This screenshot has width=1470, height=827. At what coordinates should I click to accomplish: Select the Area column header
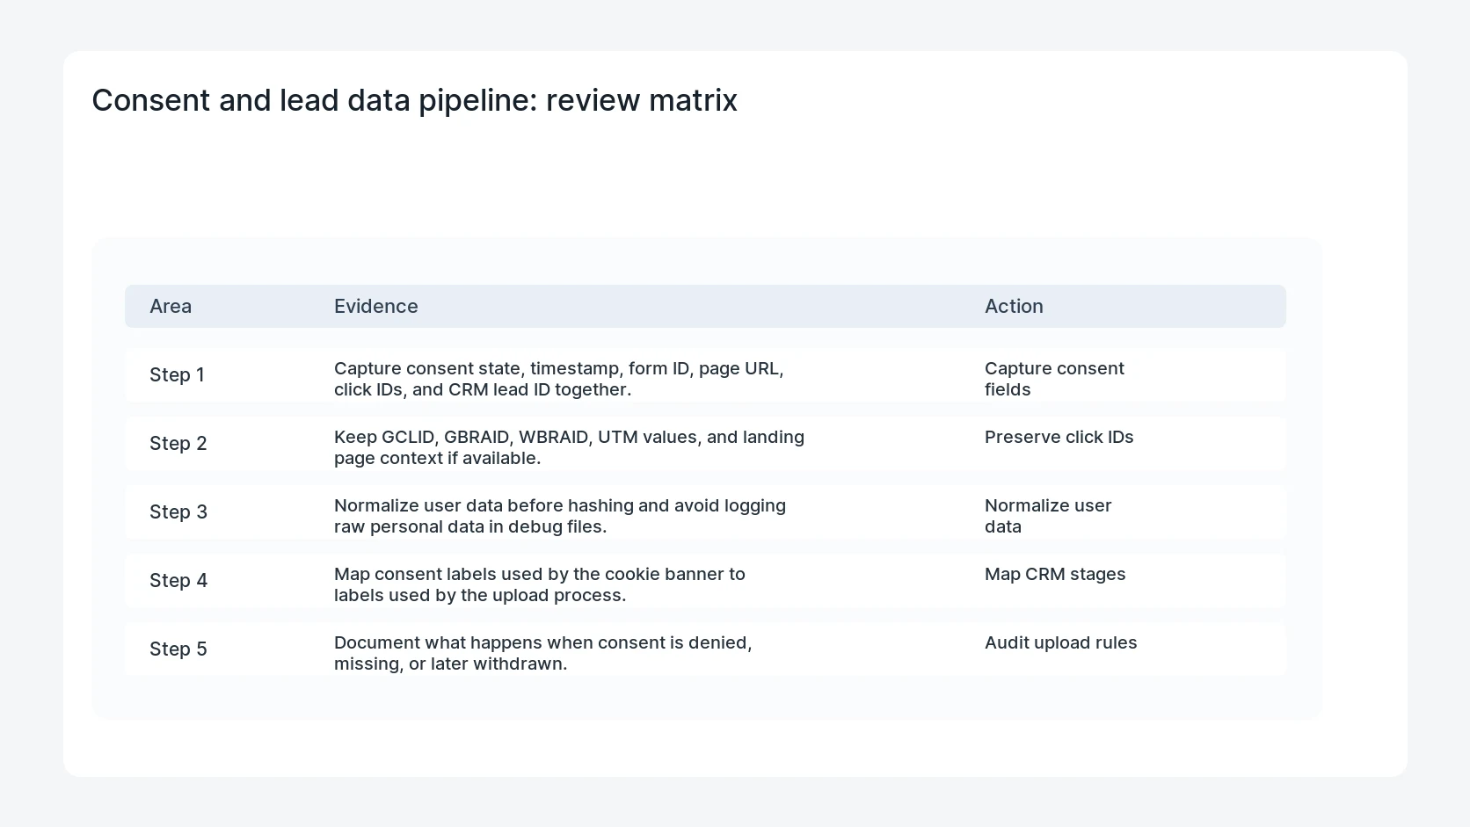click(x=171, y=306)
